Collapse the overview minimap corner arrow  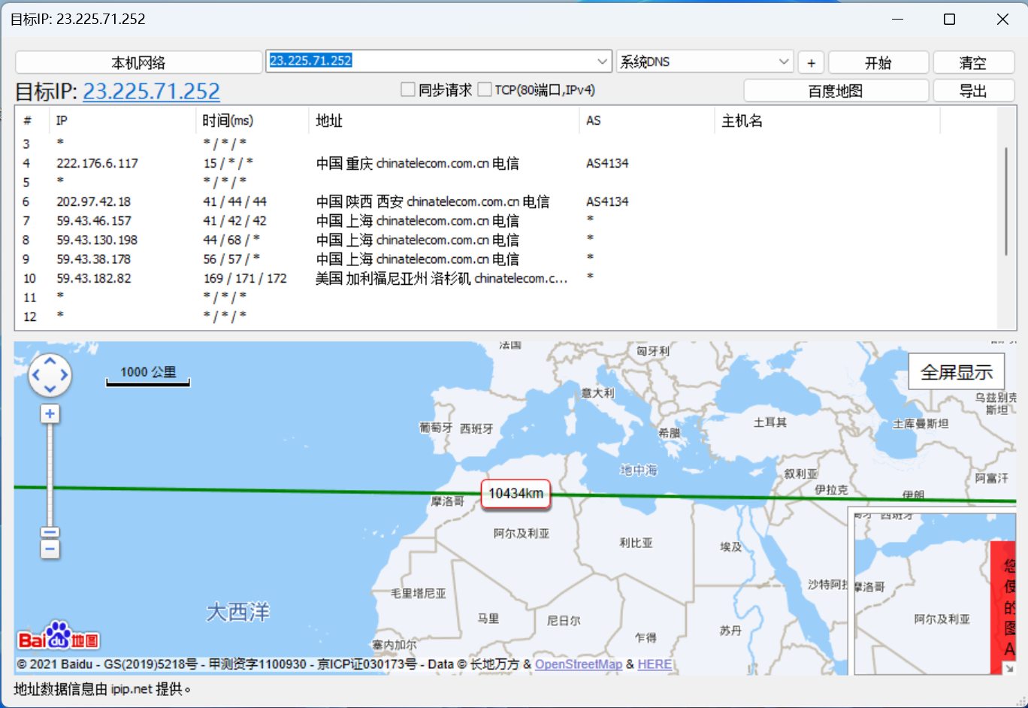1008,667
